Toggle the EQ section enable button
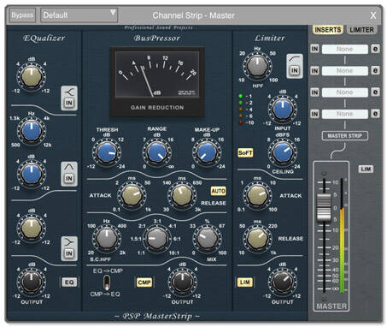The width and height of the screenshot is (387, 327). coord(69,282)
